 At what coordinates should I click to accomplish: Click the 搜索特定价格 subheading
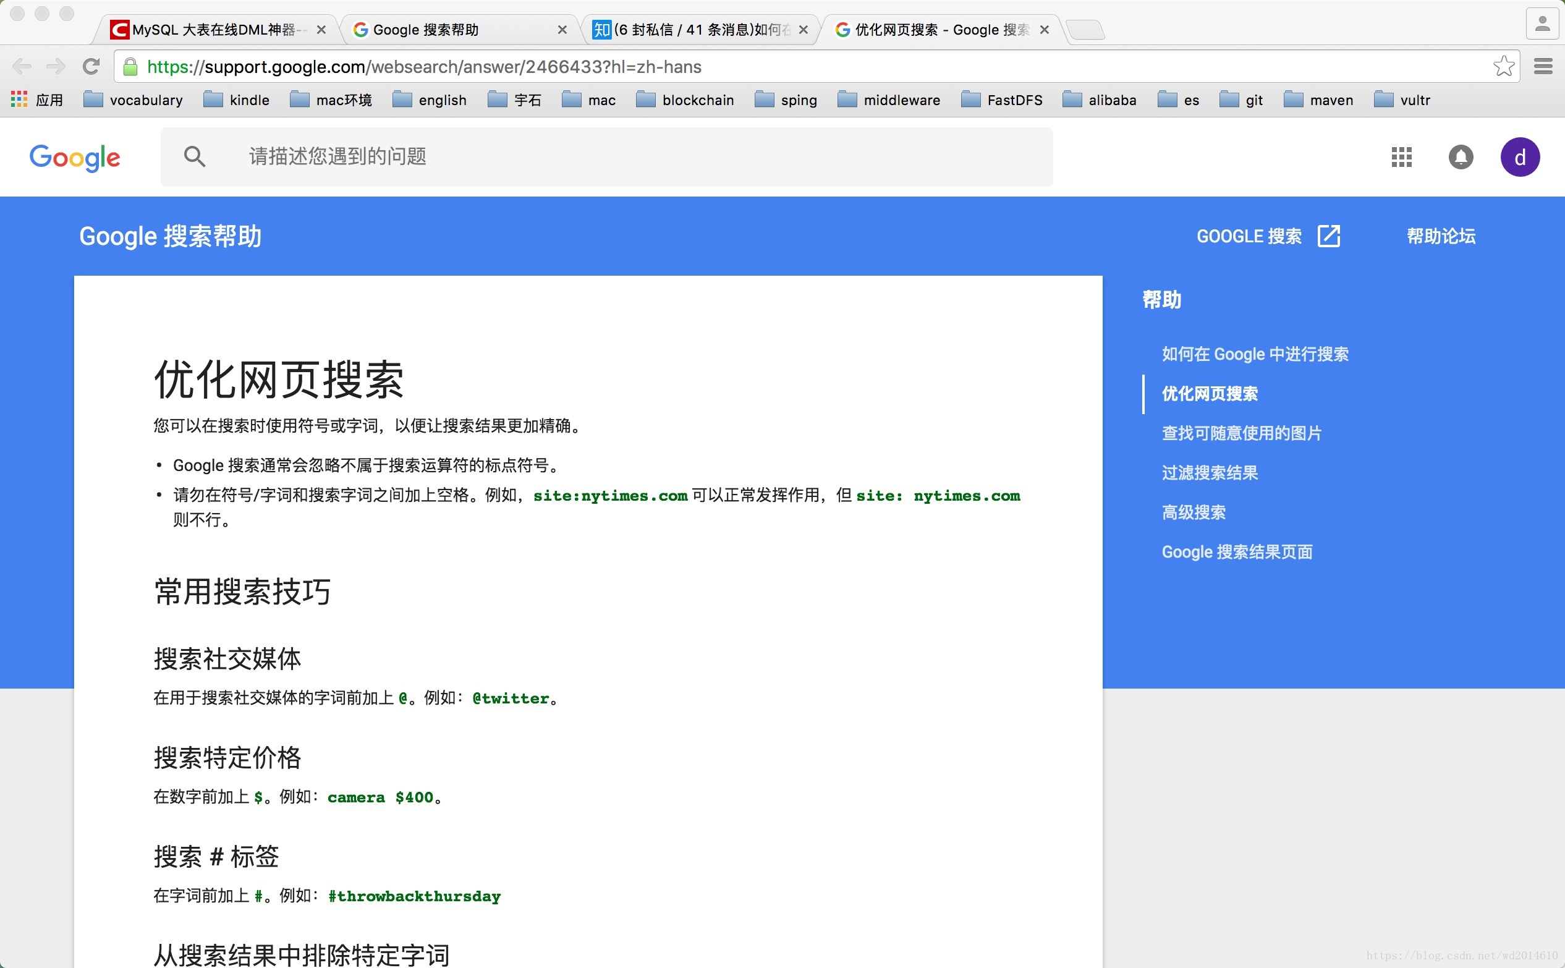[227, 758]
